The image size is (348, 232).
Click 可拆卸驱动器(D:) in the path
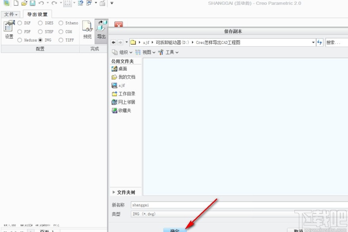click(x=172, y=42)
